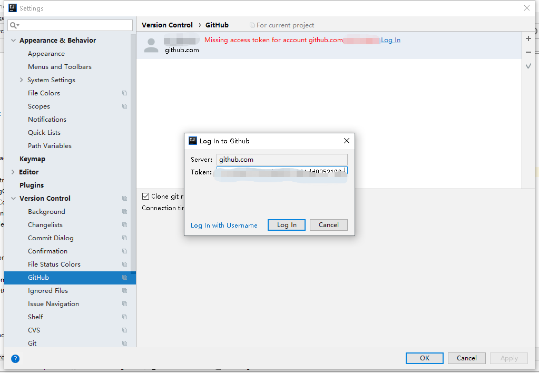
Task: Open the help question mark icon
Action: click(x=15, y=359)
